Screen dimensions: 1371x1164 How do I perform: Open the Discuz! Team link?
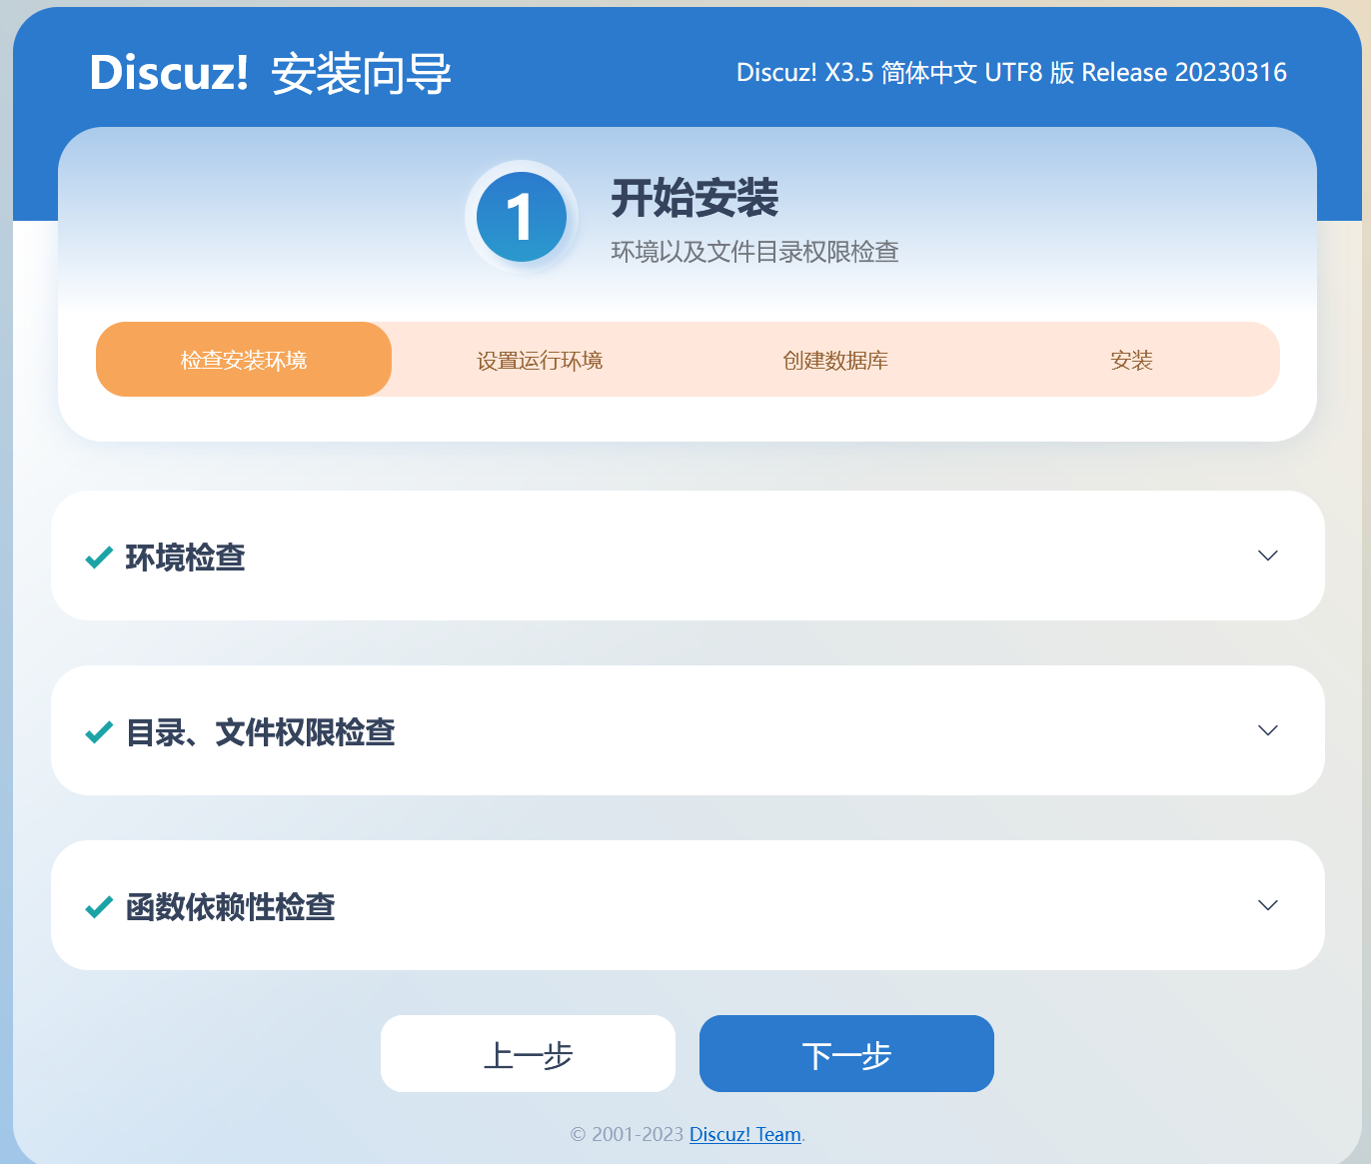coord(744,1134)
